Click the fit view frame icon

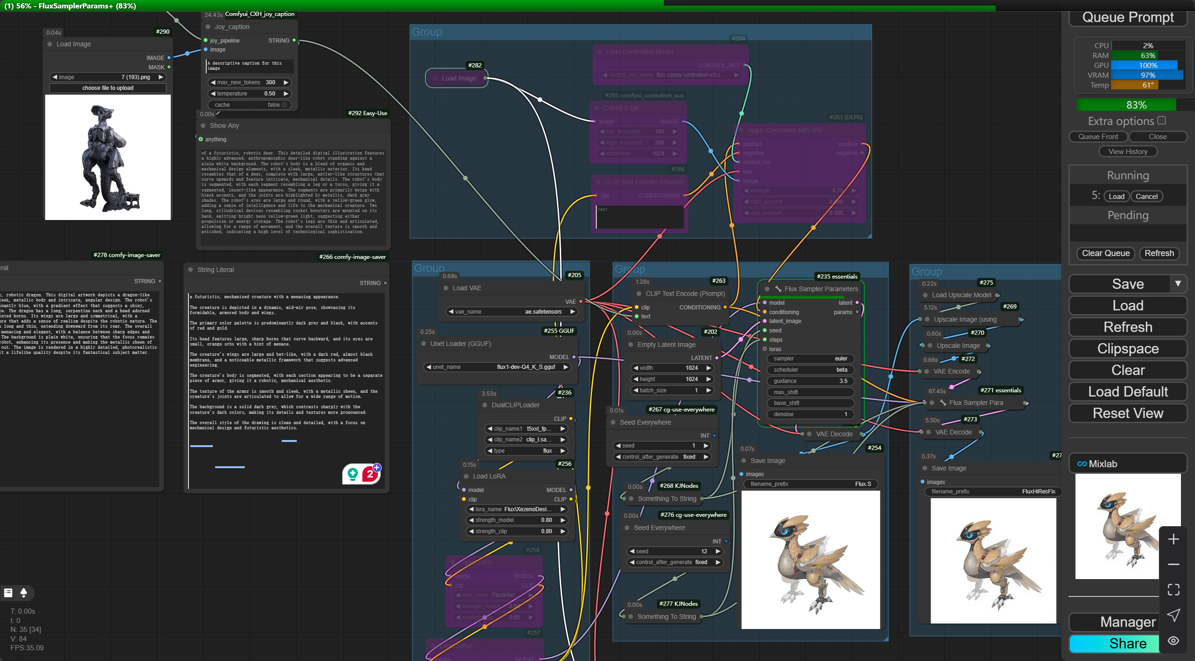click(x=1173, y=590)
